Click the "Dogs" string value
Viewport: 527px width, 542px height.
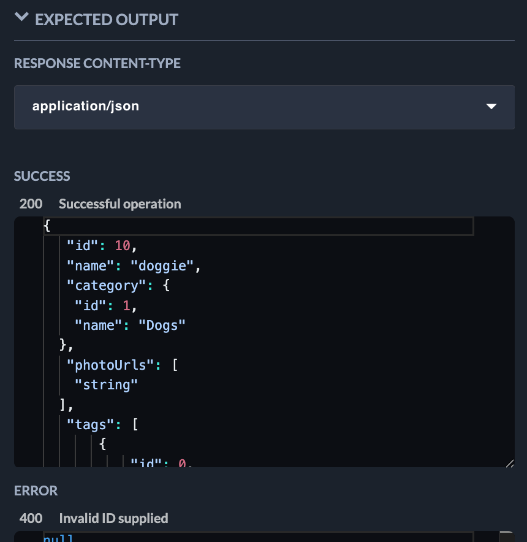(x=165, y=325)
